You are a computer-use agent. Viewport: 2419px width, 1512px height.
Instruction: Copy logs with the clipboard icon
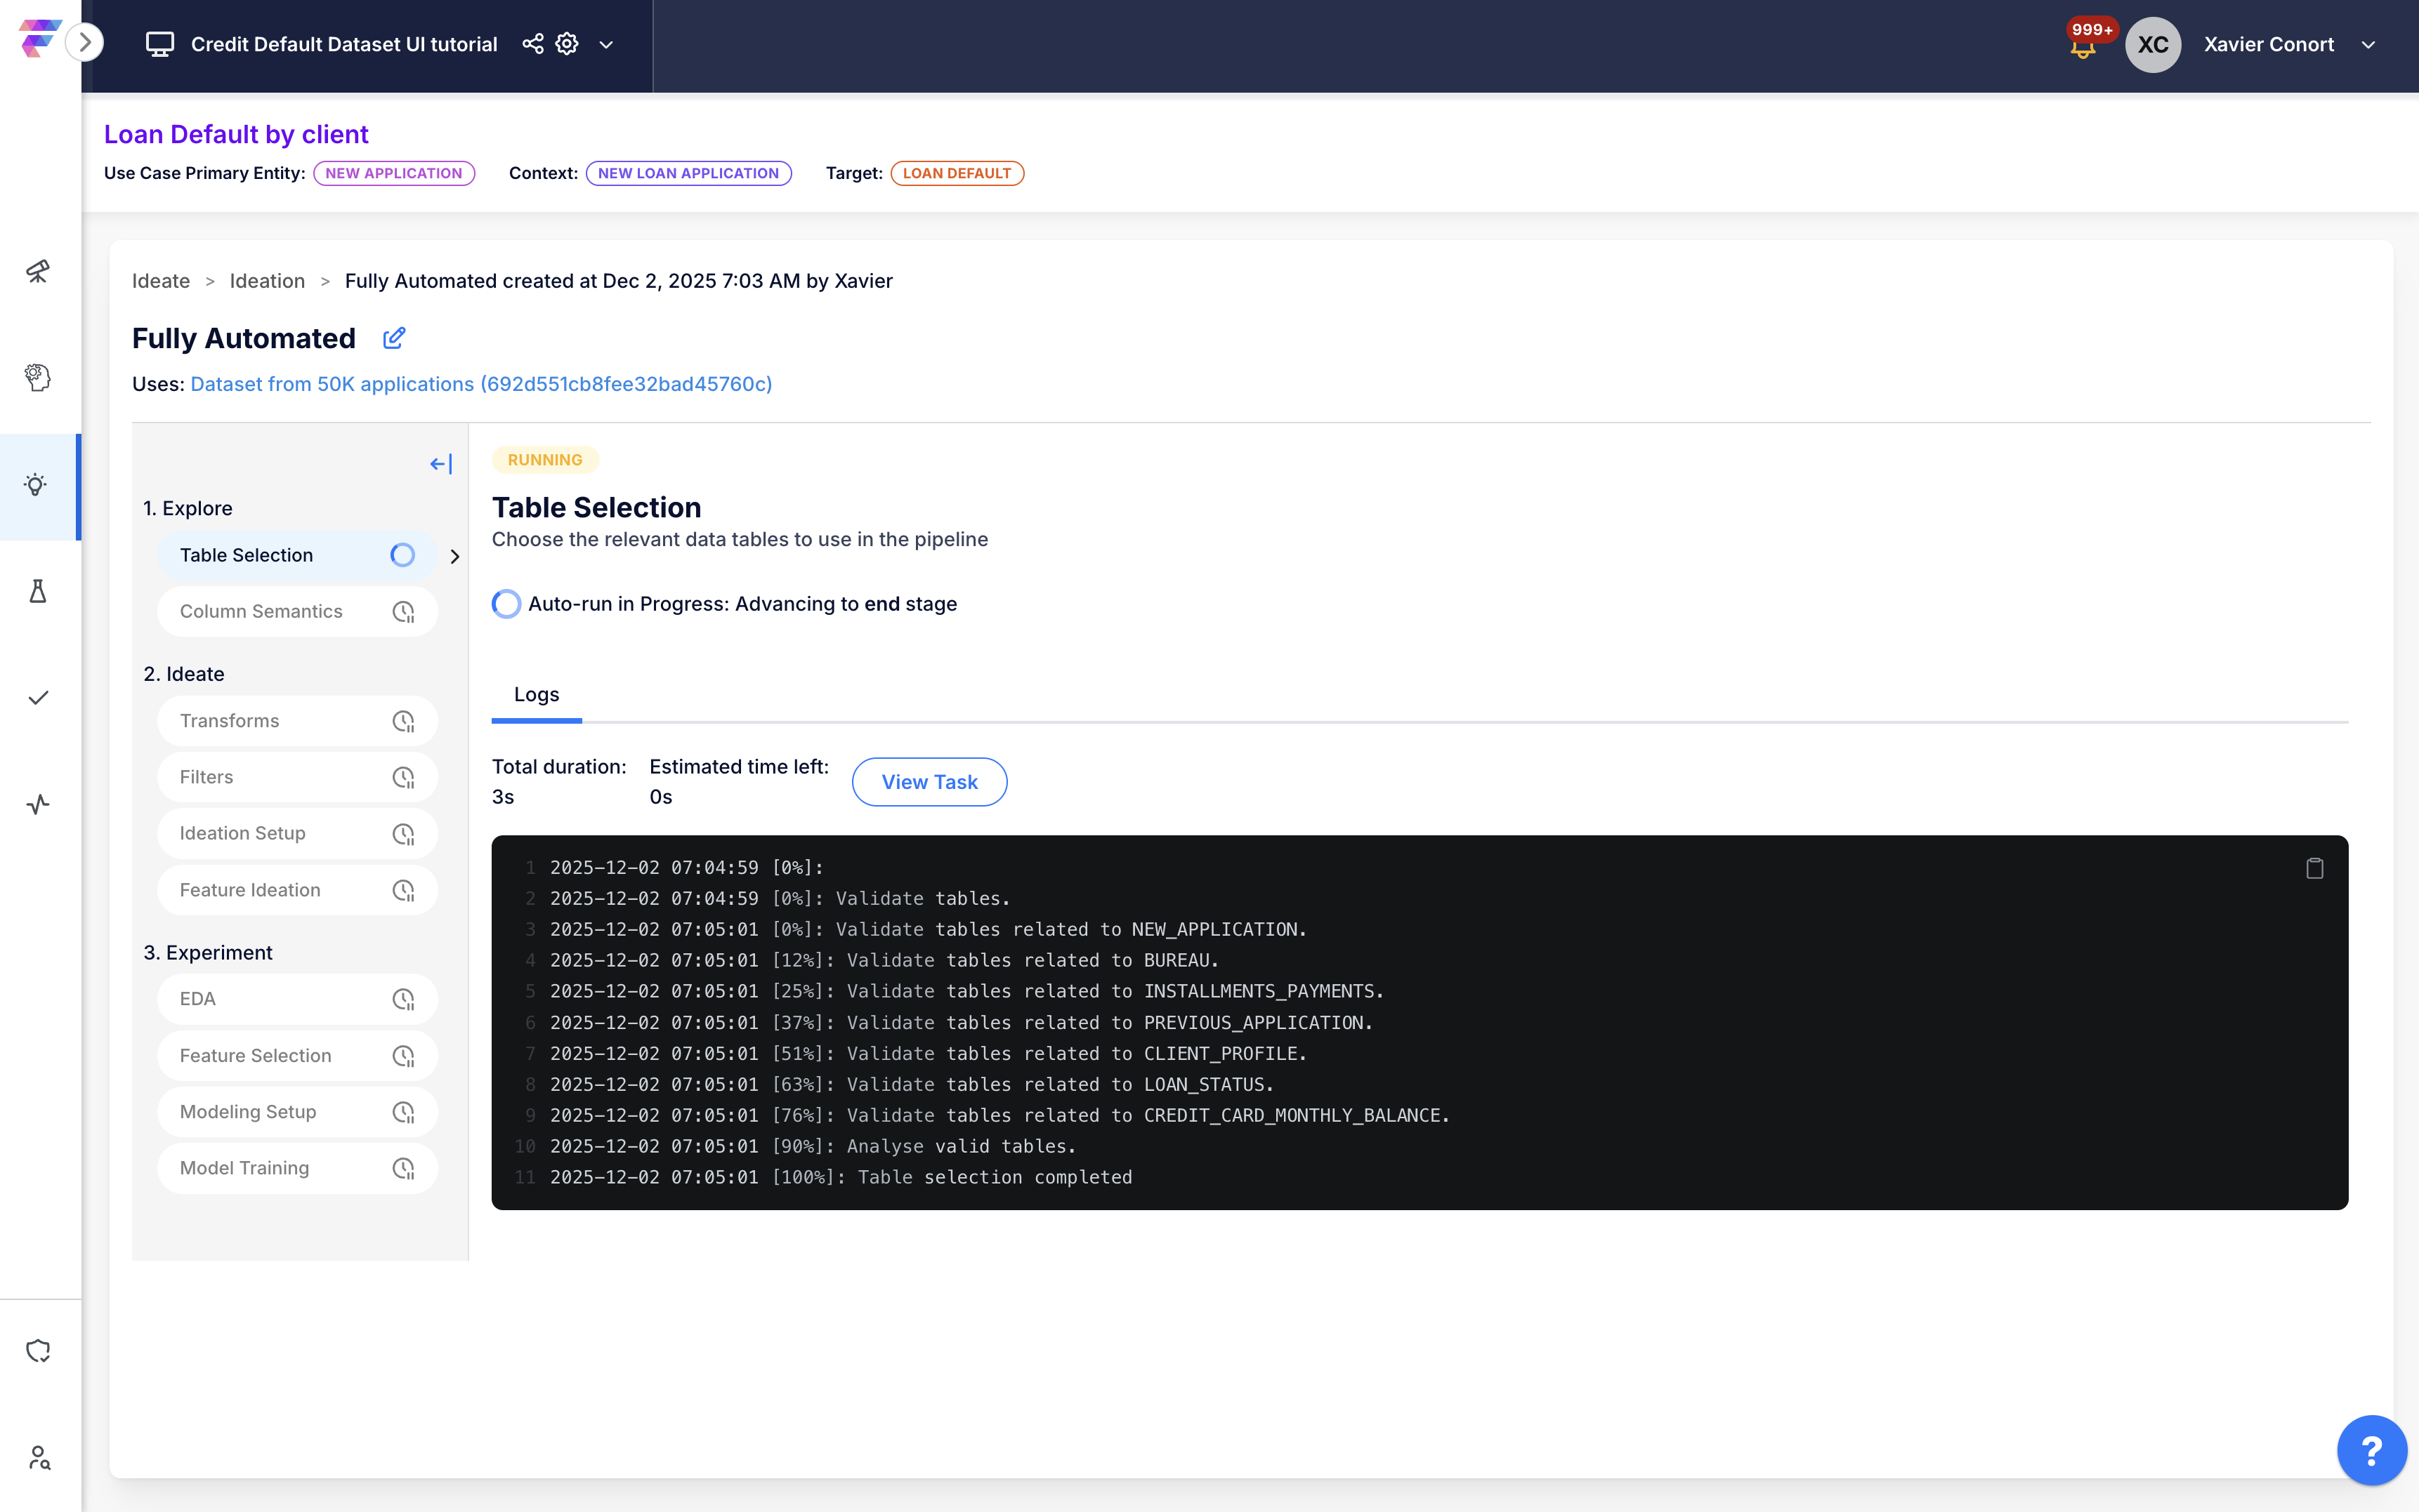[2314, 868]
